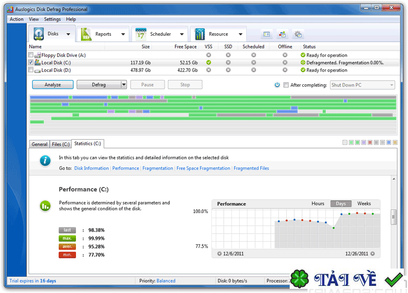
Task: Tick the Local Disk (D:) checkbox
Action: [x=31, y=70]
